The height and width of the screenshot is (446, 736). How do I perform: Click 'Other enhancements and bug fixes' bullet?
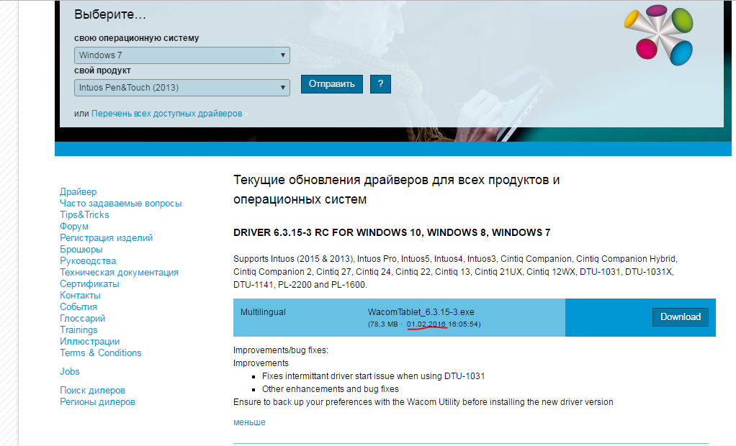coord(331,388)
